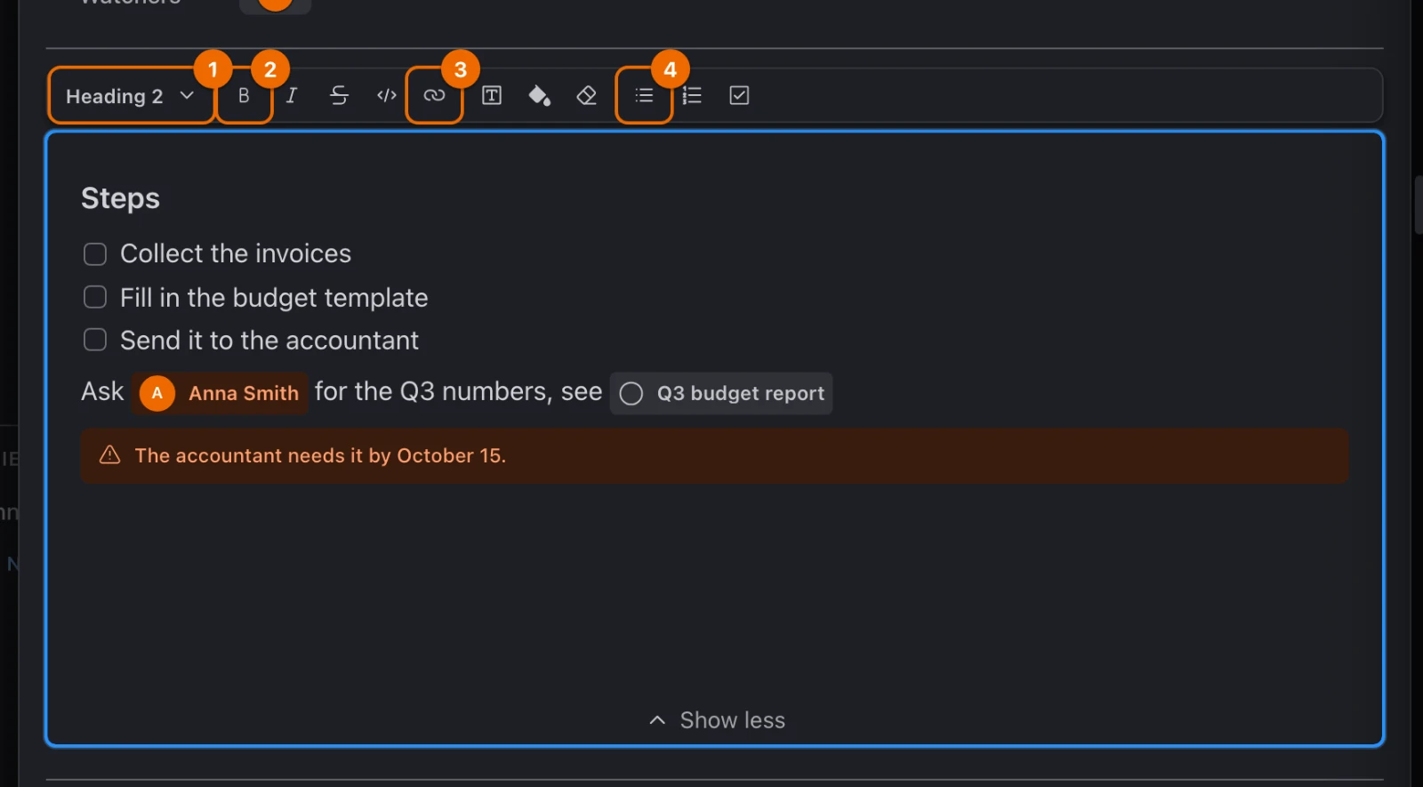Check off Send it to the accountant
The image size is (1423, 787).
(x=95, y=340)
